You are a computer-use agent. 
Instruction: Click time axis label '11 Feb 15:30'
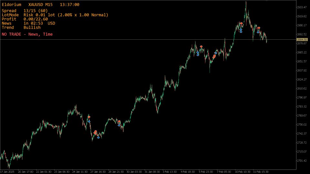[x=261, y=172]
